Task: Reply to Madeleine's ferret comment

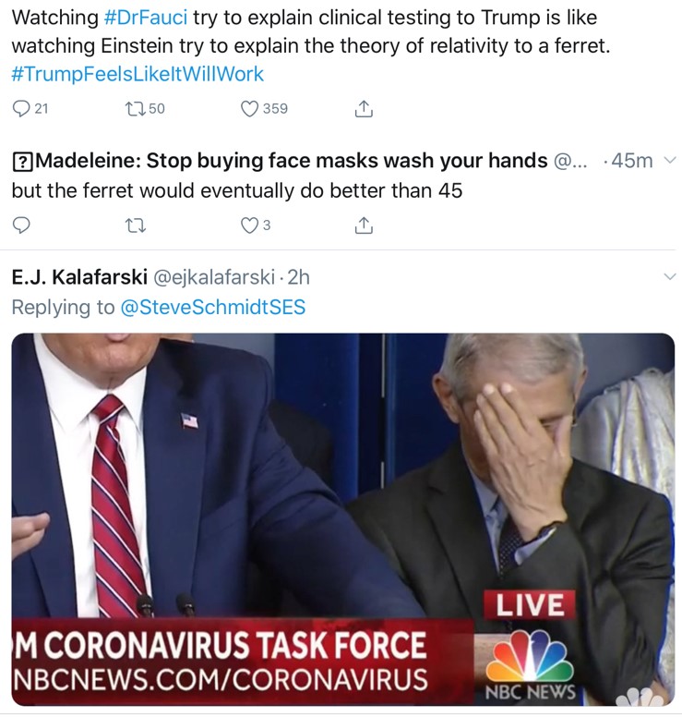Action: point(21,225)
